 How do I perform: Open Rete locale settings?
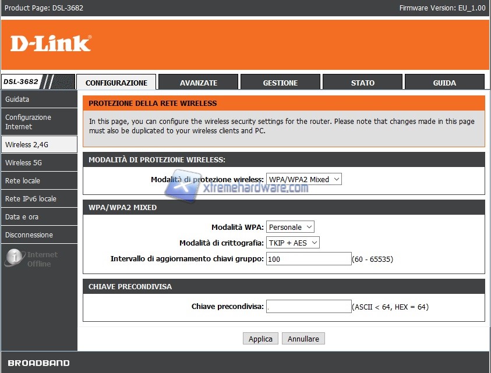tap(38, 181)
